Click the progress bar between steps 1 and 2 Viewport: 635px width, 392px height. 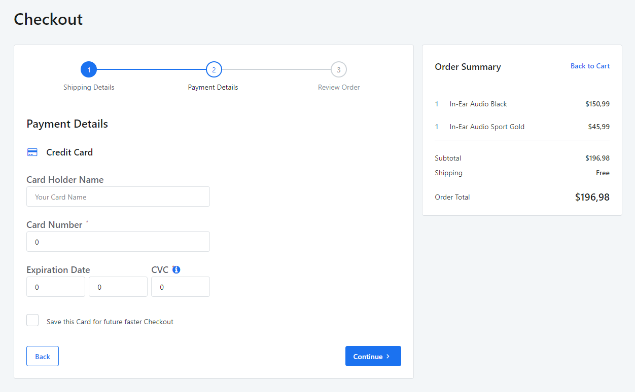[151, 69]
